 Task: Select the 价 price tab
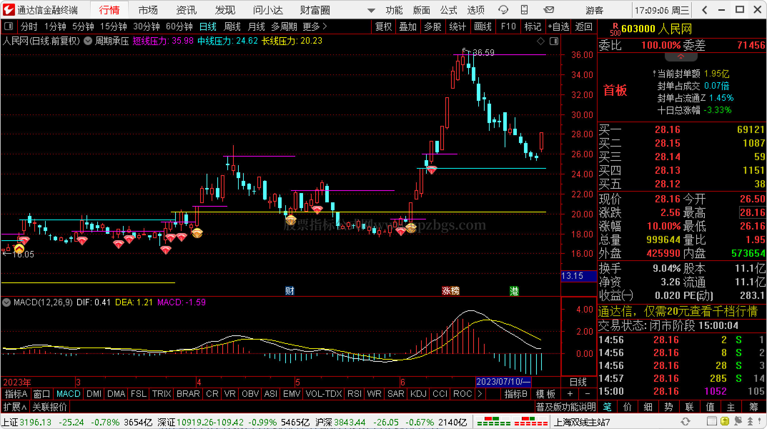[x=628, y=407]
